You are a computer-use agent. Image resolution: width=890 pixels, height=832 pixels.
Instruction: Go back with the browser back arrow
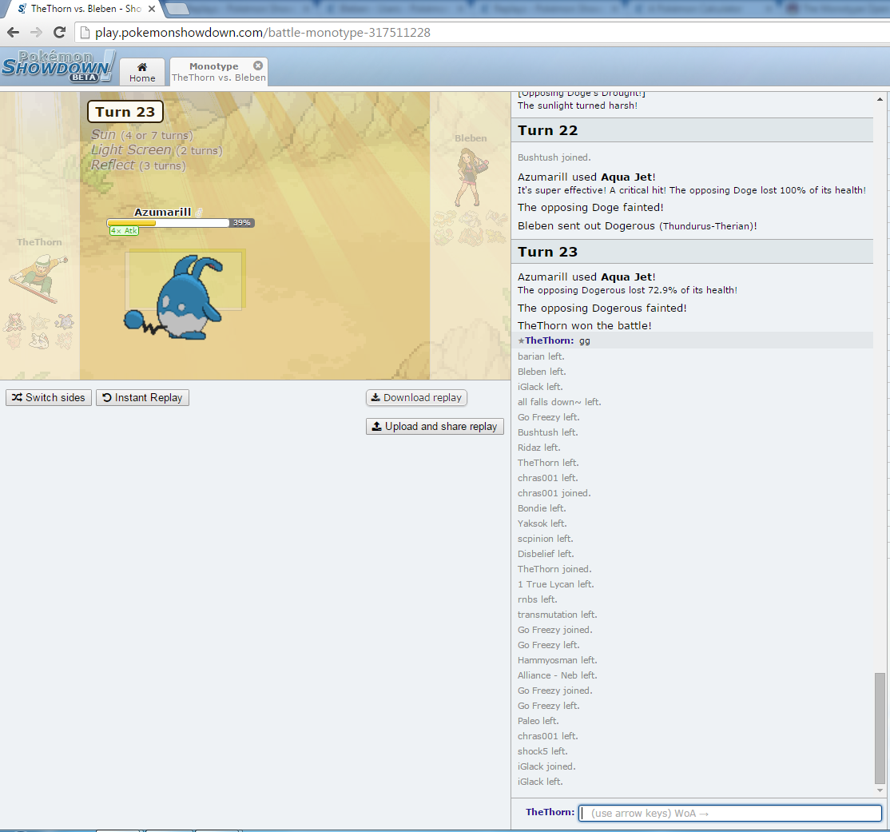point(13,33)
